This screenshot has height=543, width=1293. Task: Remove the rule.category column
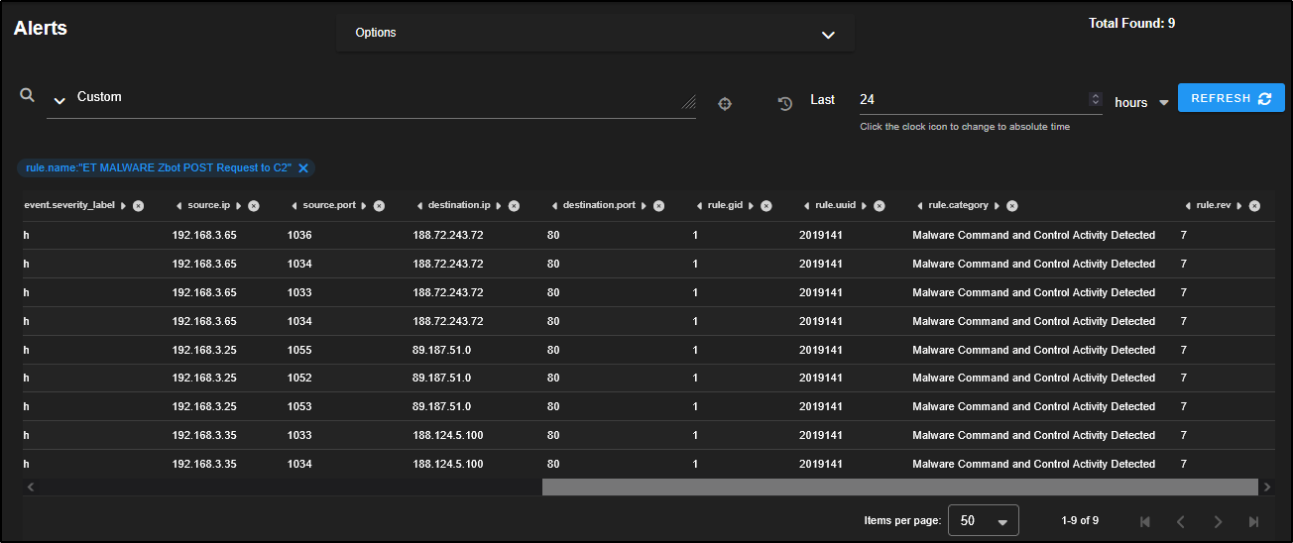pos(1011,206)
